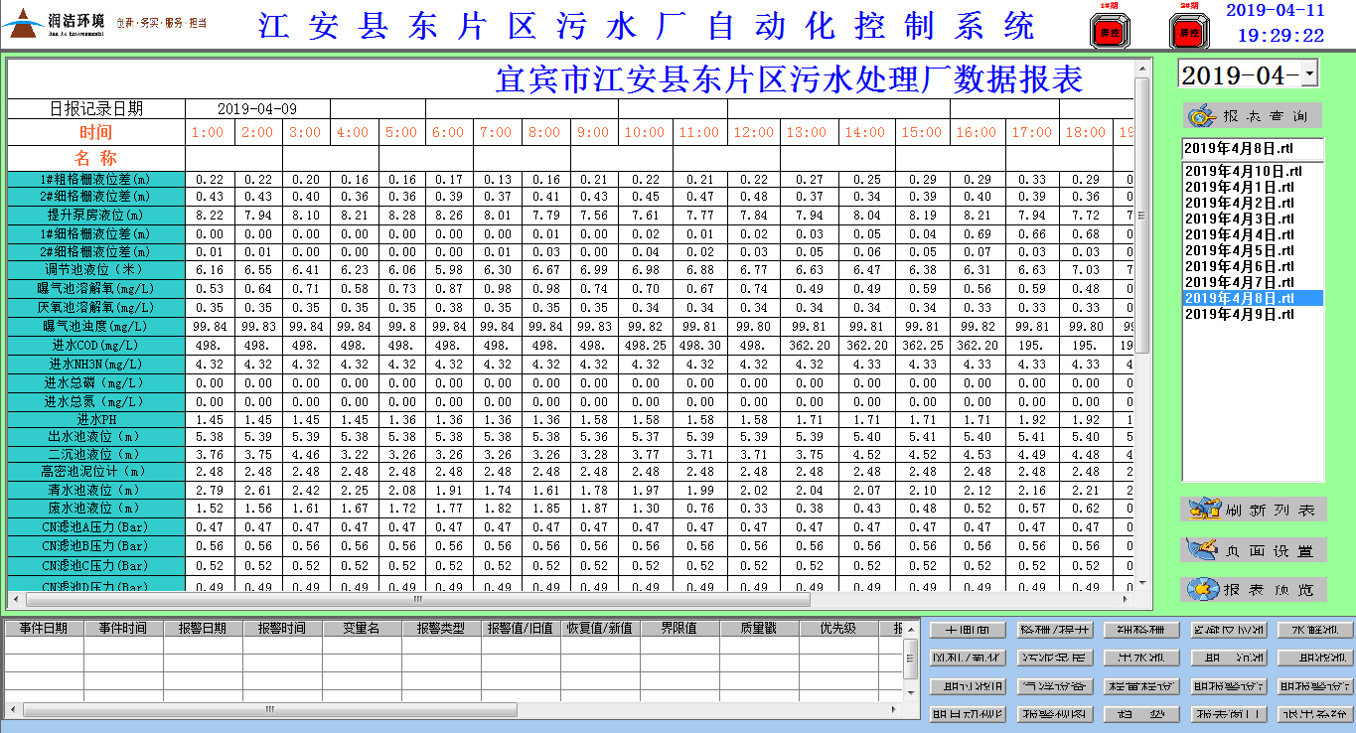Open 报表预览 report preview icon button
Image resolution: width=1356 pixels, height=733 pixels.
click(1252, 589)
